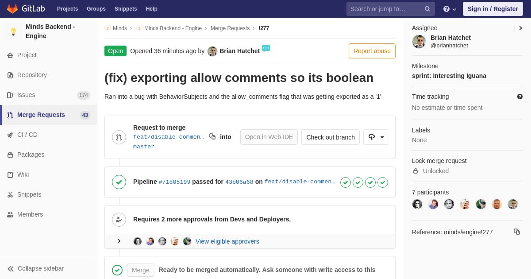Open Members in the sidebar
The image size is (531, 279).
pos(49,214)
